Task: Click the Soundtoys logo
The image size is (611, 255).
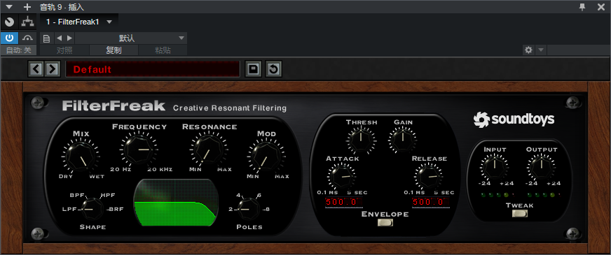Action: pyautogui.click(x=514, y=119)
